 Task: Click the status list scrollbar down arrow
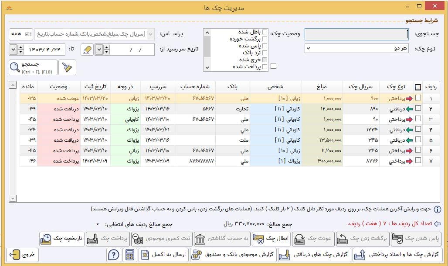[x=207, y=68]
